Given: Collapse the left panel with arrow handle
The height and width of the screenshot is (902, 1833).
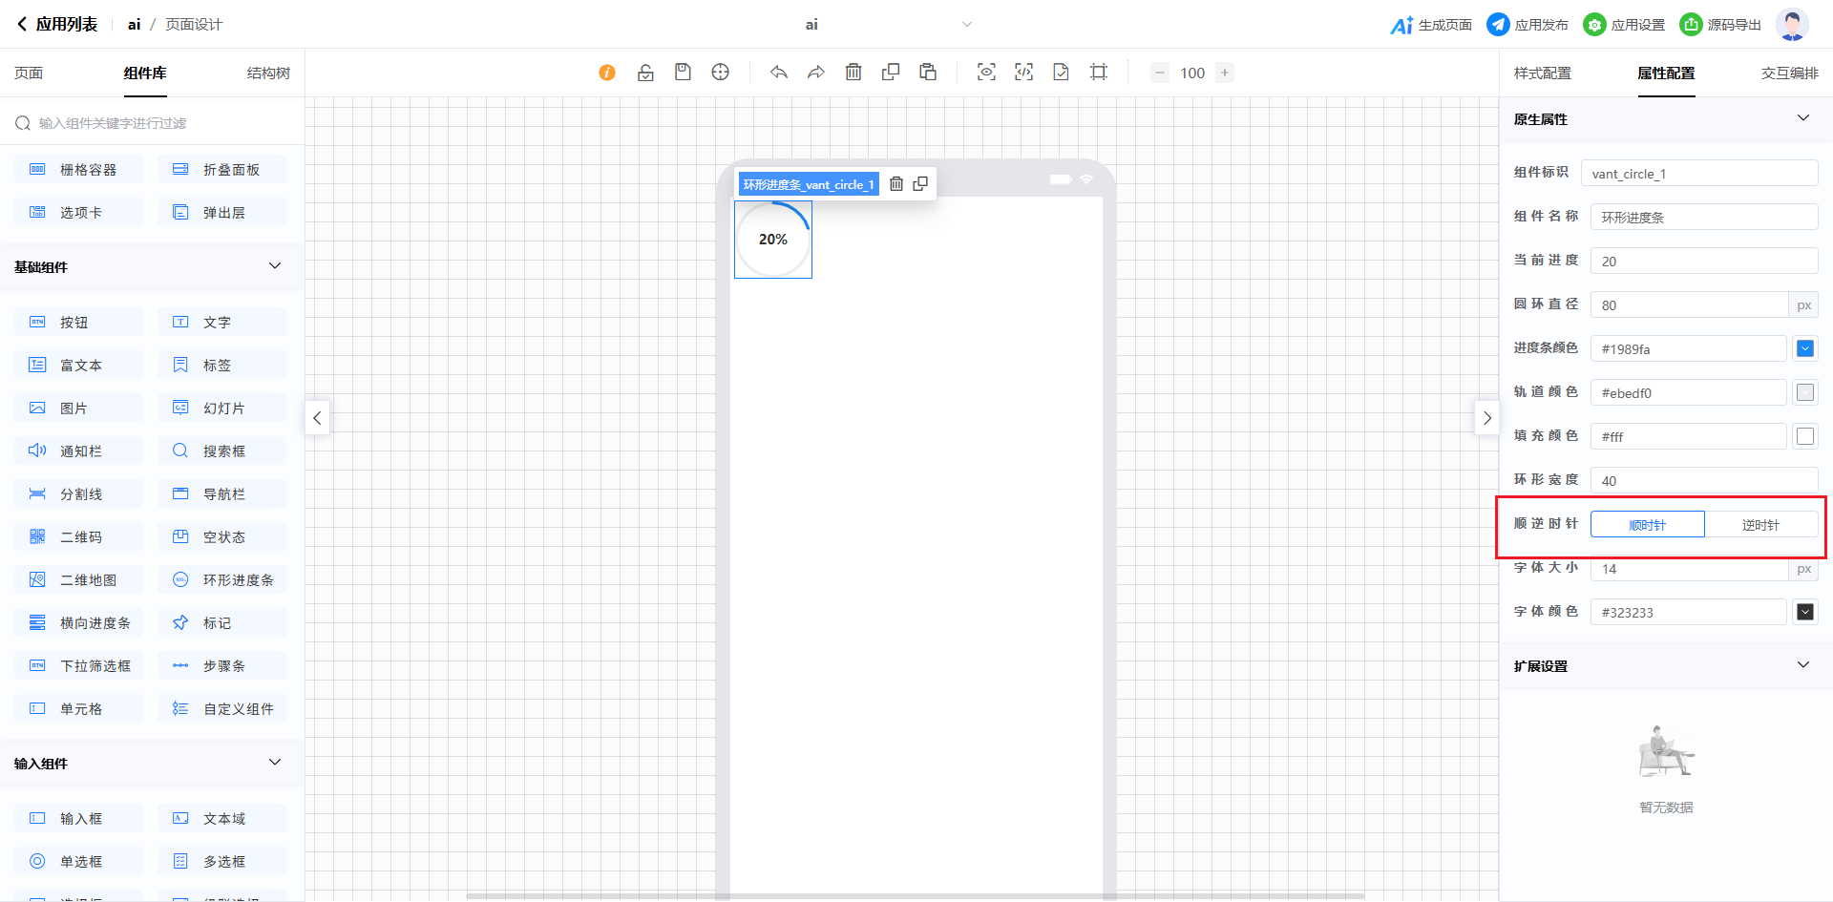Looking at the screenshot, I should 318,418.
